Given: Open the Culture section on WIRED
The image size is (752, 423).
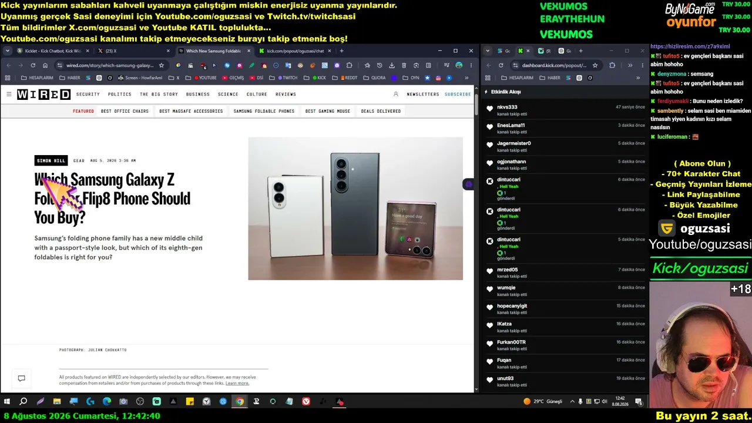Looking at the screenshot, I should tap(257, 94).
